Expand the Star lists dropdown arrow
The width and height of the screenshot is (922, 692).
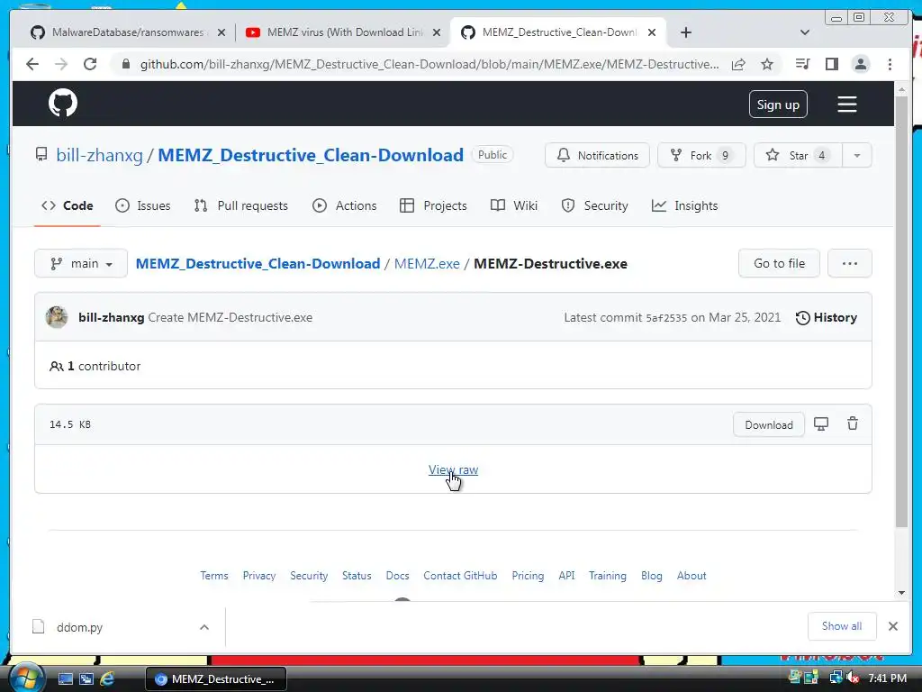point(857,155)
